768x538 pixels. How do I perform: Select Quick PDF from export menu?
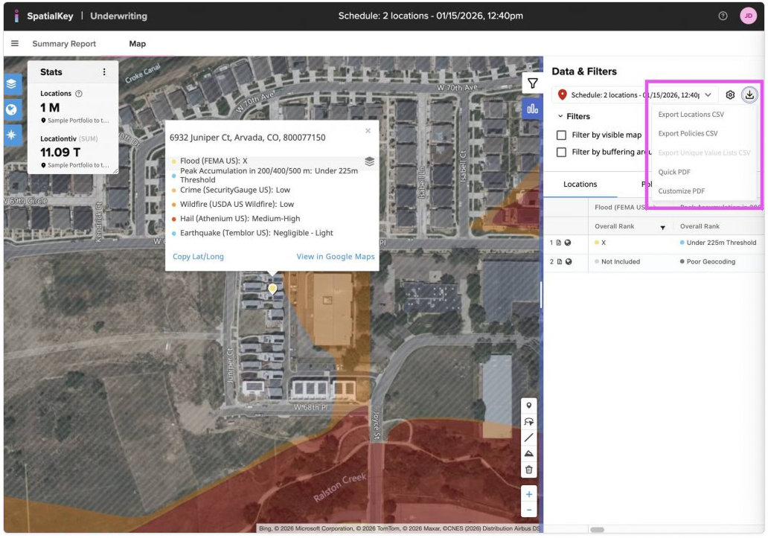click(x=674, y=172)
